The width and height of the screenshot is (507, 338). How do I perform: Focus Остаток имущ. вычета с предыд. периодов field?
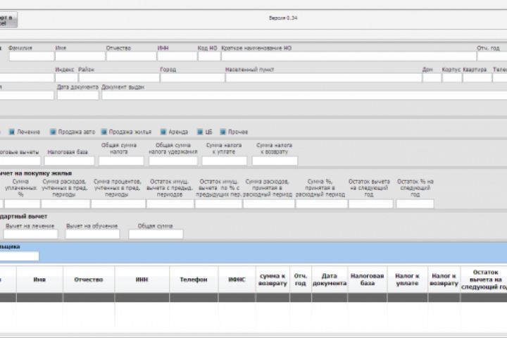[170, 204]
